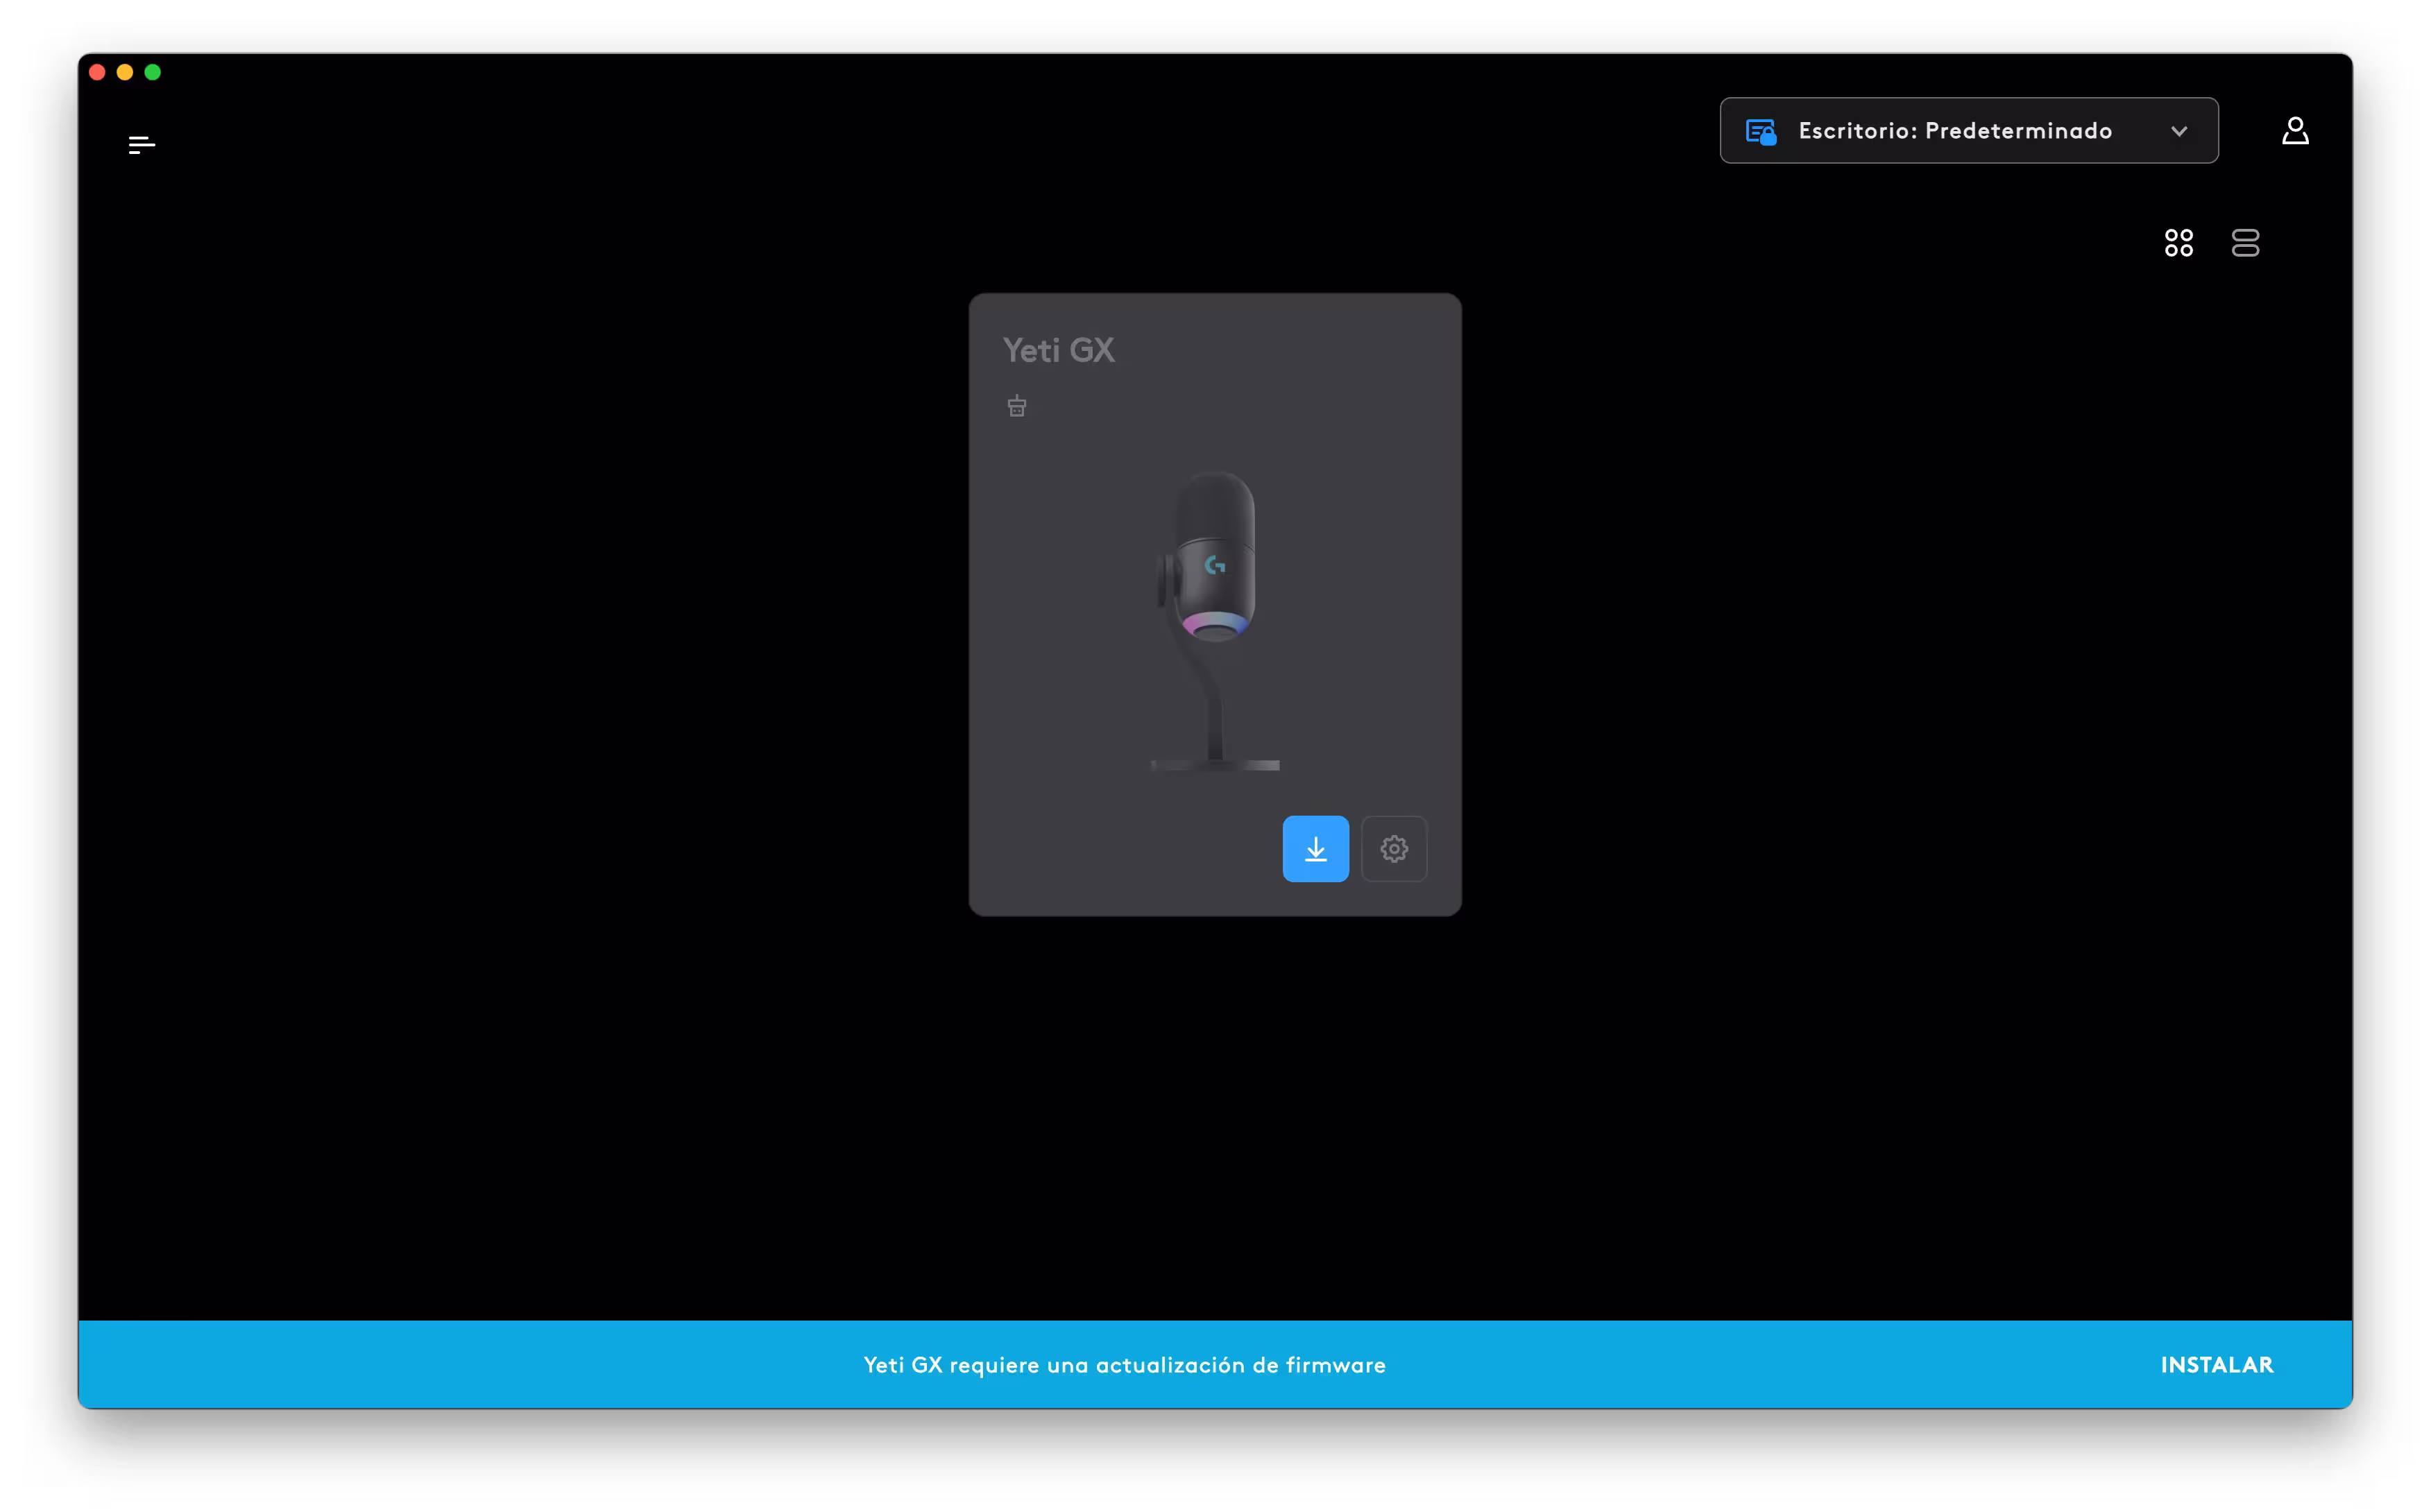Click the desktop profile lock icon

point(1761,132)
